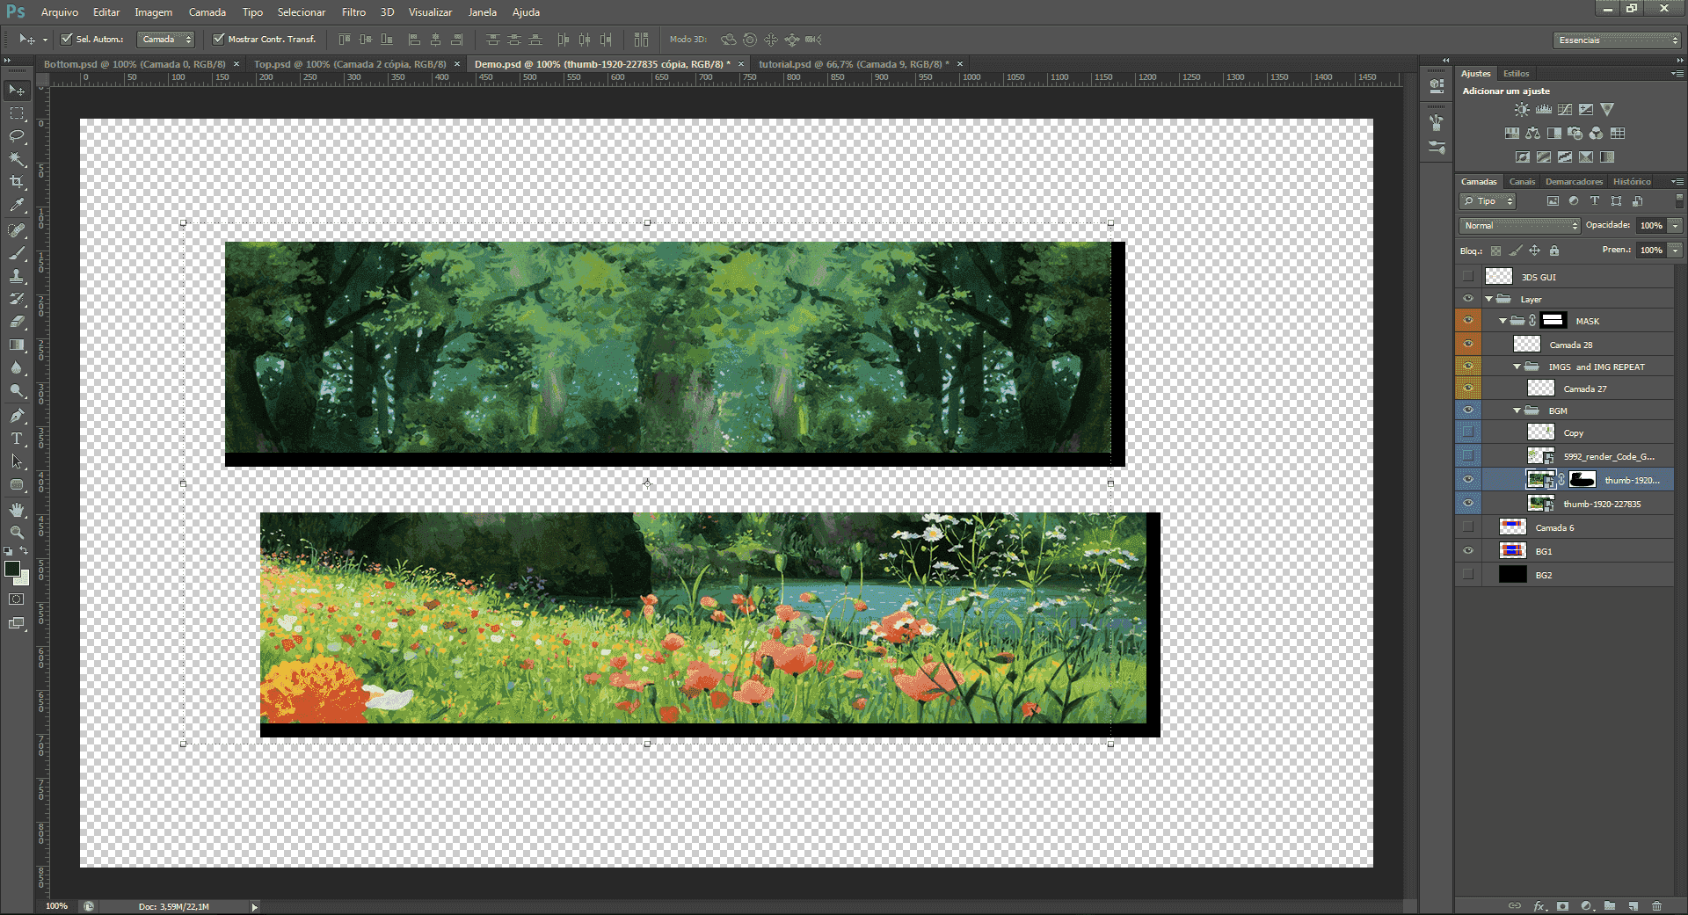Create a new layer group
The width and height of the screenshot is (1688, 915).
(x=1610, y=906)
